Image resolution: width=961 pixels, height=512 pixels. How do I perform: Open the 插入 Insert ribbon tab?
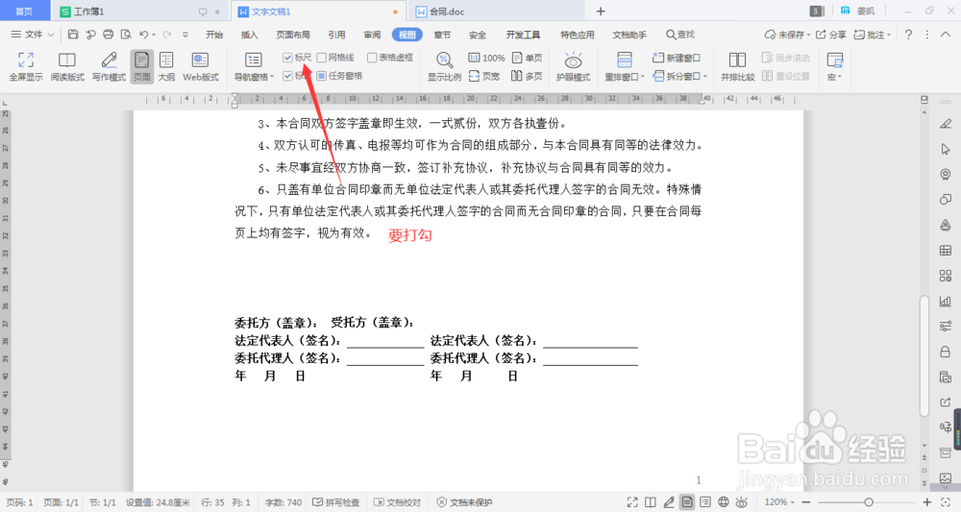point(250,35)
